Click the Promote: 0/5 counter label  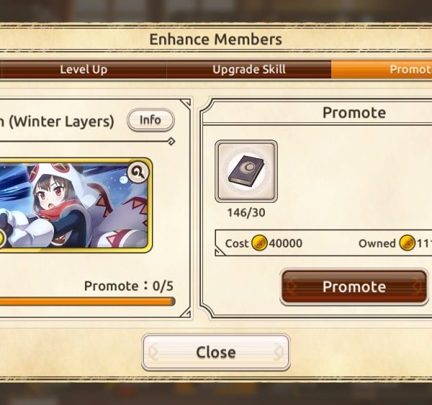point(129,286)
